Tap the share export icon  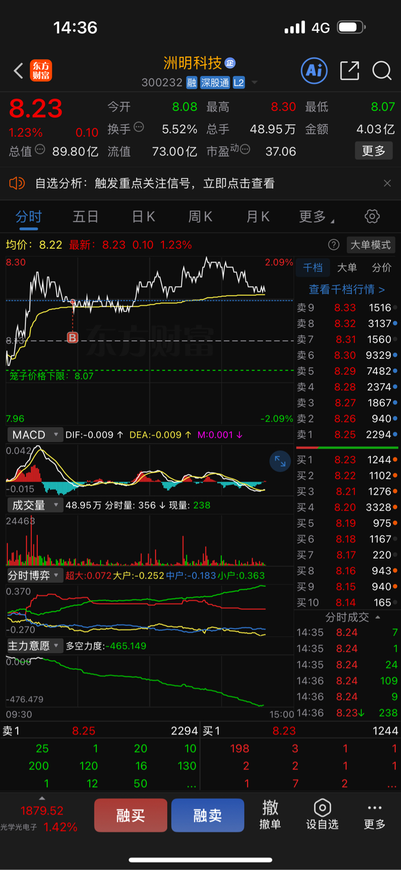(x=349, y=71)
